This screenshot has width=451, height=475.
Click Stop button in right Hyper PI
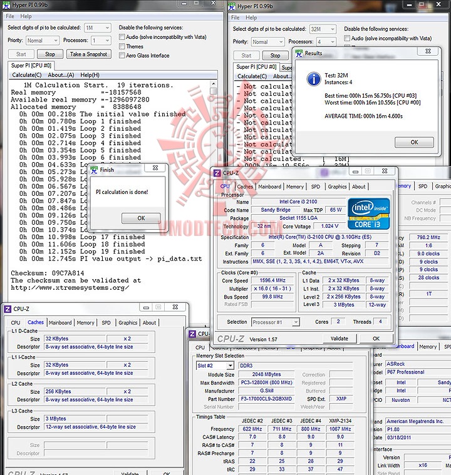276,56
